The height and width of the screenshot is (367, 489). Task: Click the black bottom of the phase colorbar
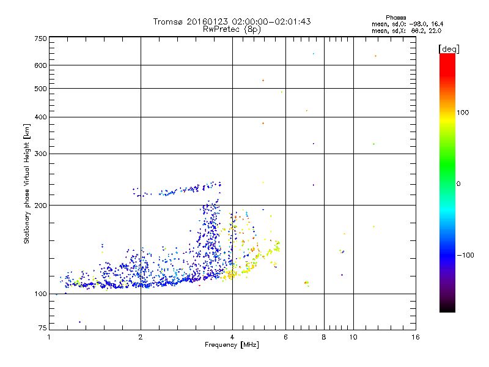[x=447, y=308]
